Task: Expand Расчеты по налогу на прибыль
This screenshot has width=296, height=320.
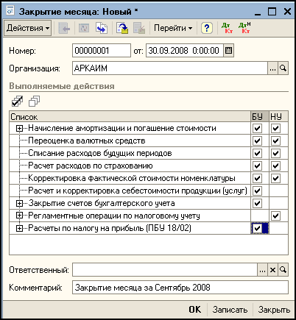Action: pyautogui.click(x=19, y=228)
